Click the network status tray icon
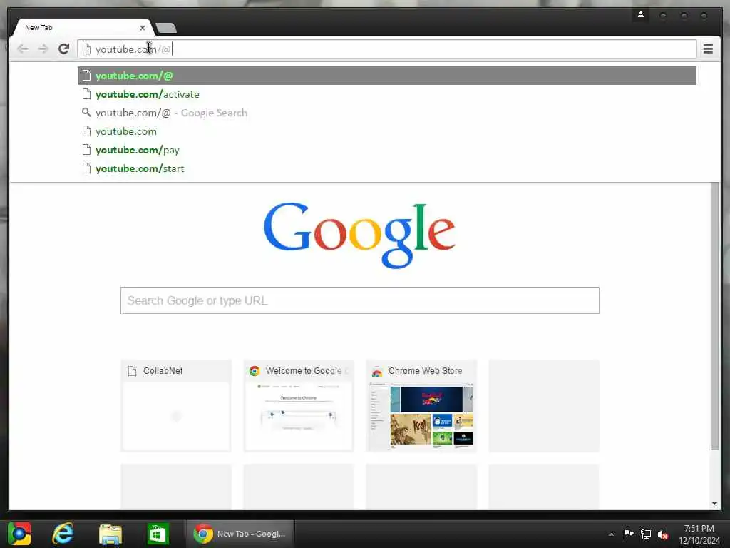This screenshot has width=730, height=548. tap(646, 534)
